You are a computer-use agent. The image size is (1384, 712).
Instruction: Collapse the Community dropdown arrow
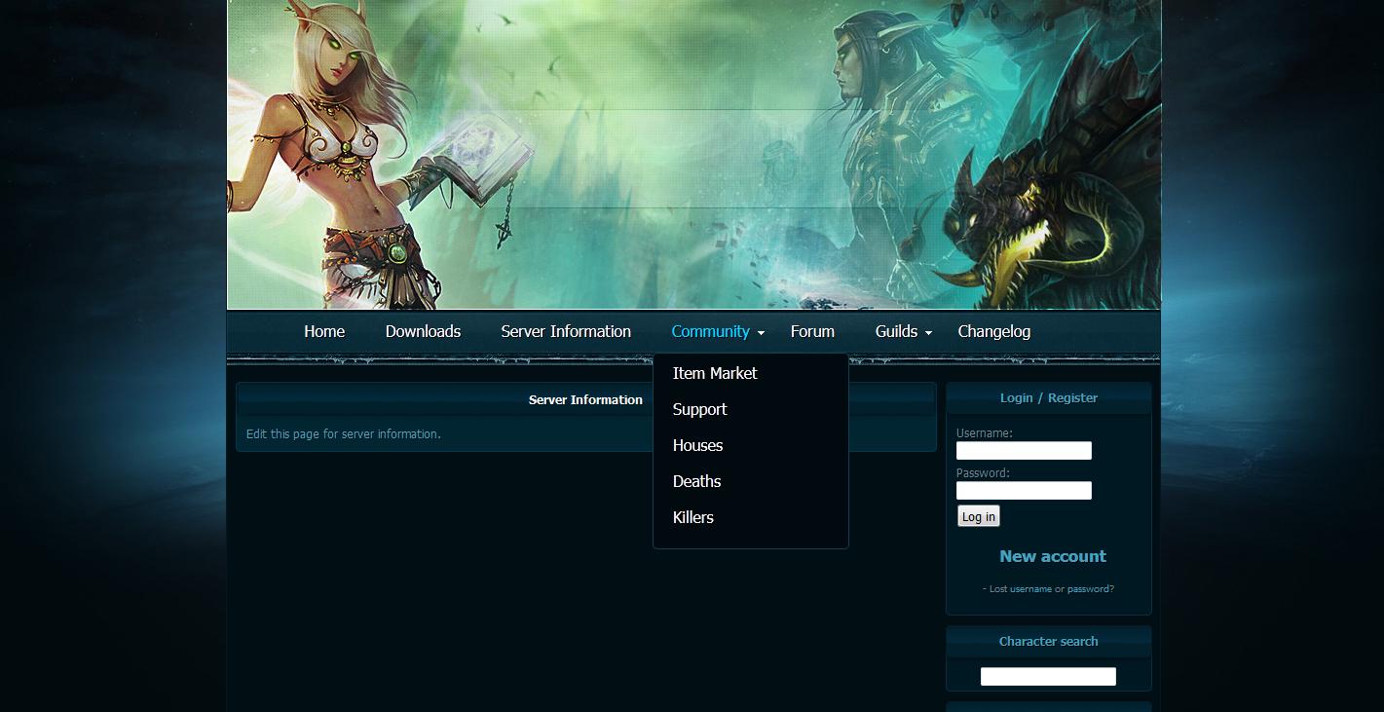761,333
